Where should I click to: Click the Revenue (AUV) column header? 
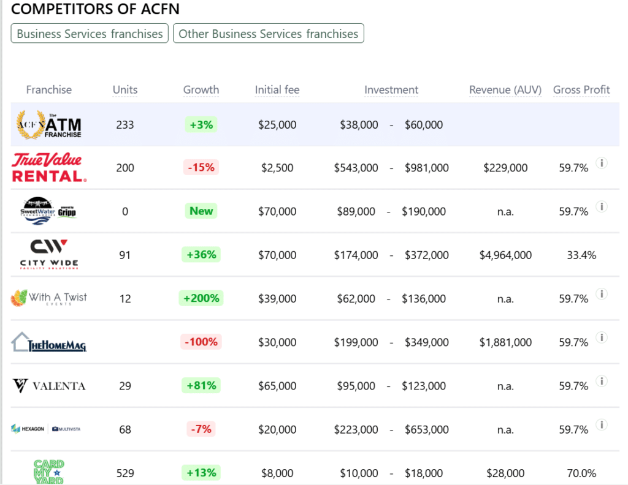[x=505, y=89]
